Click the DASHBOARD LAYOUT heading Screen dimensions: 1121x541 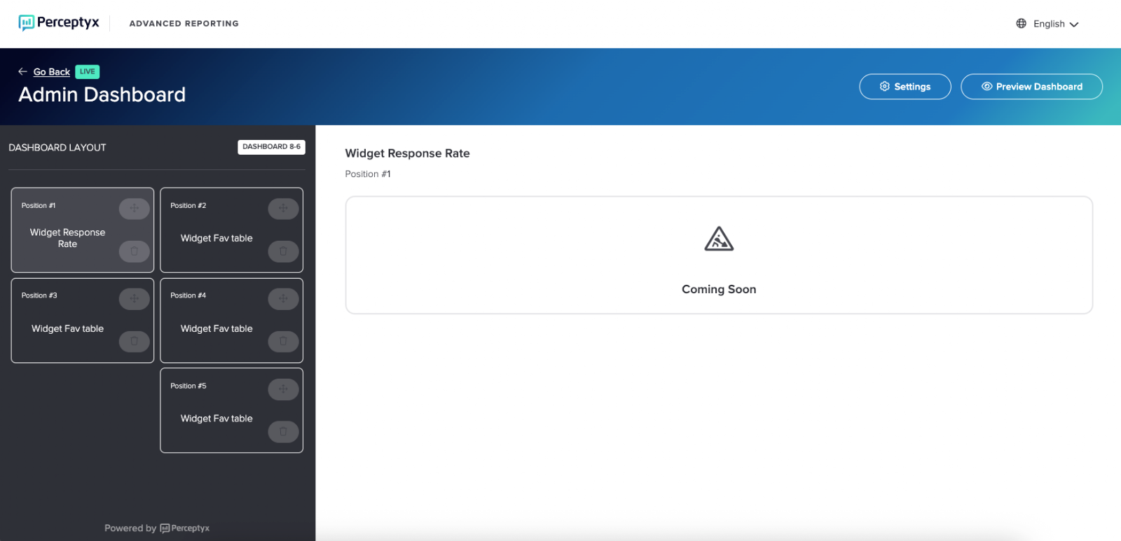coord(57,148)
